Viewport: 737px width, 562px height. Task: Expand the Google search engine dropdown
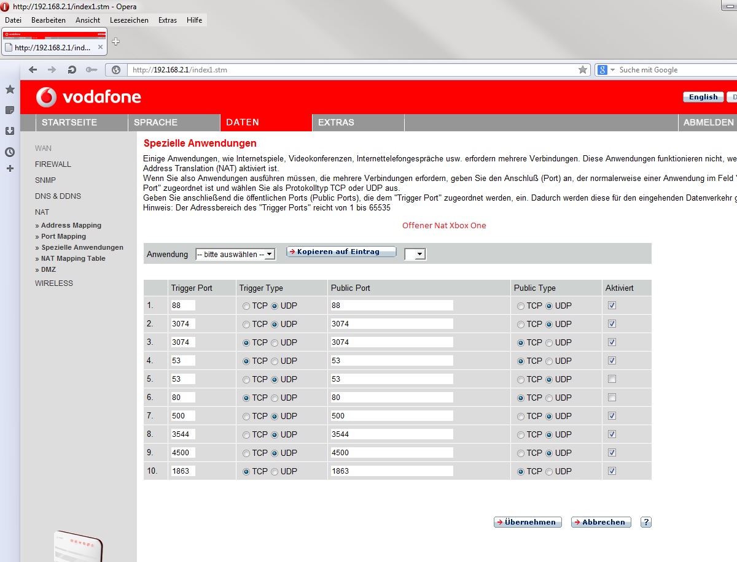click(612, 70)
